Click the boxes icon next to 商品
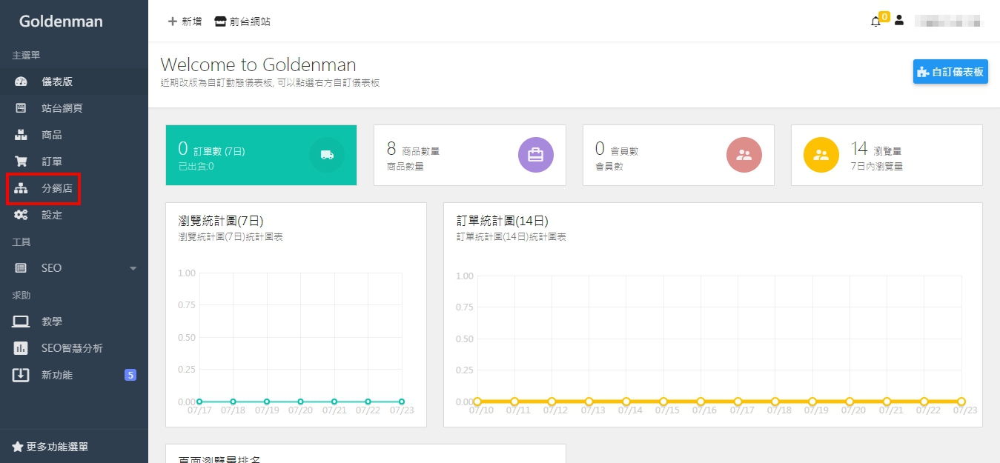The image size is (1000, 463). point(21,135)
